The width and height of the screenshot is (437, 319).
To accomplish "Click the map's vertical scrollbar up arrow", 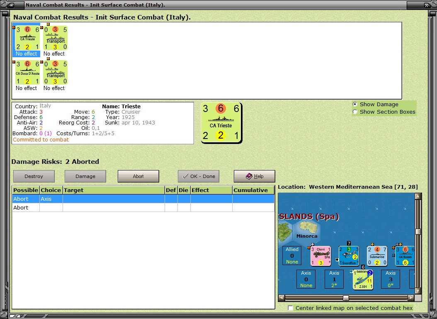I will click(418, 196).
